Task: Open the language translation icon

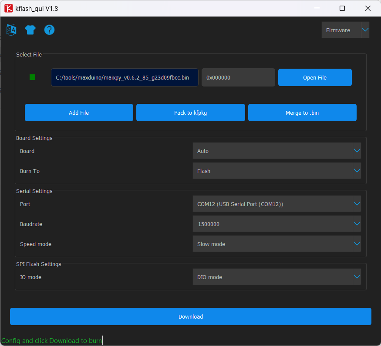Action: (x=11, y=30)
